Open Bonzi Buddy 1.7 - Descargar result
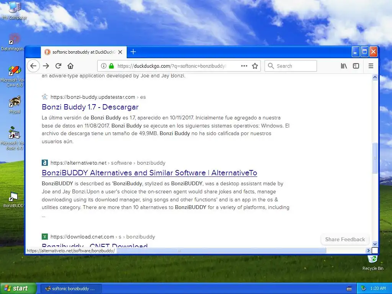The height and width of the screenshot is (294, 392). click(90, 107)
